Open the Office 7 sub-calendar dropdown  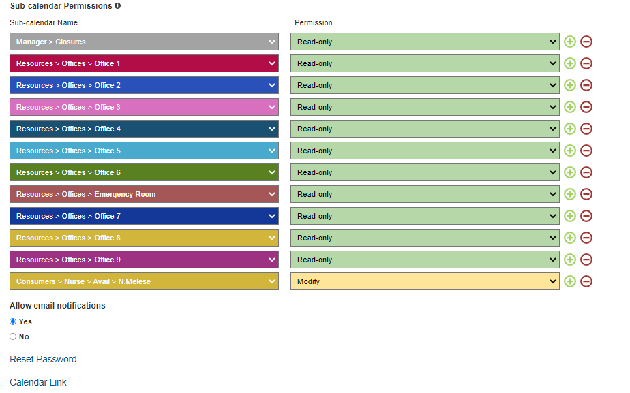tap(145, 216)
